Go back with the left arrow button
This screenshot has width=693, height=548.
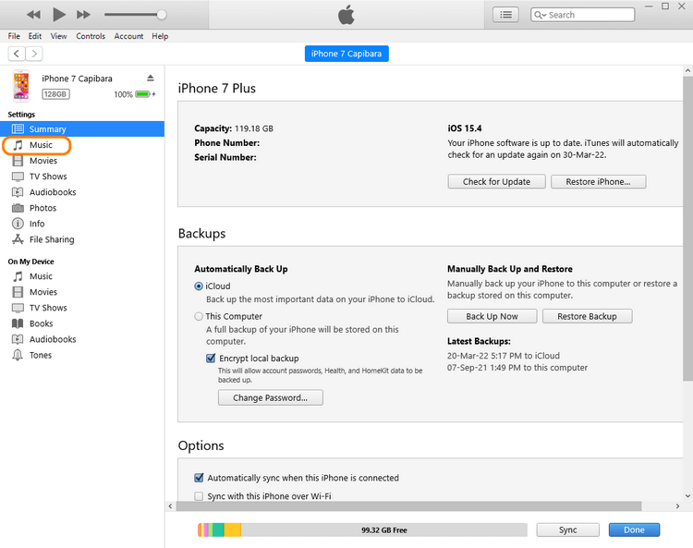[x=17, y=54]
